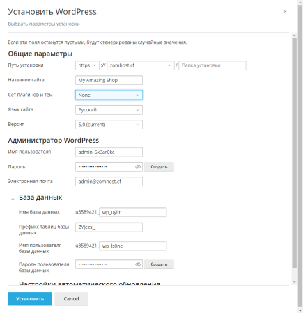The height and width of the screenshot is (313, 303).
Task: Open the Язык сайта Русский dropdown
Action: pos(109,110)
